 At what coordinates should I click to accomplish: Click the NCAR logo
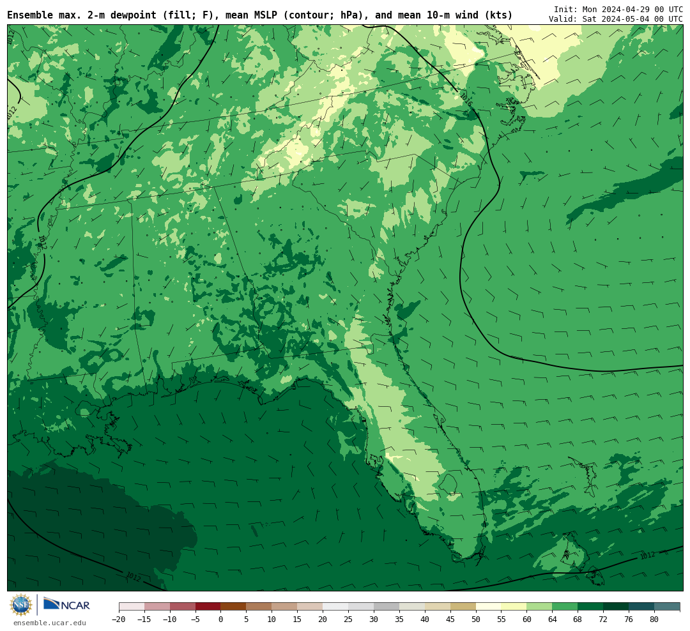pos(66,605)
